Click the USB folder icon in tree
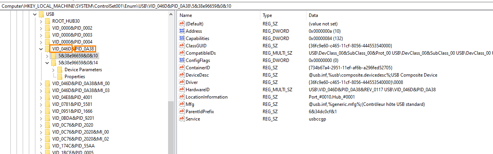The width and height of the screenshot is (493, 154). pyautogui.click(x=41, y=14)
